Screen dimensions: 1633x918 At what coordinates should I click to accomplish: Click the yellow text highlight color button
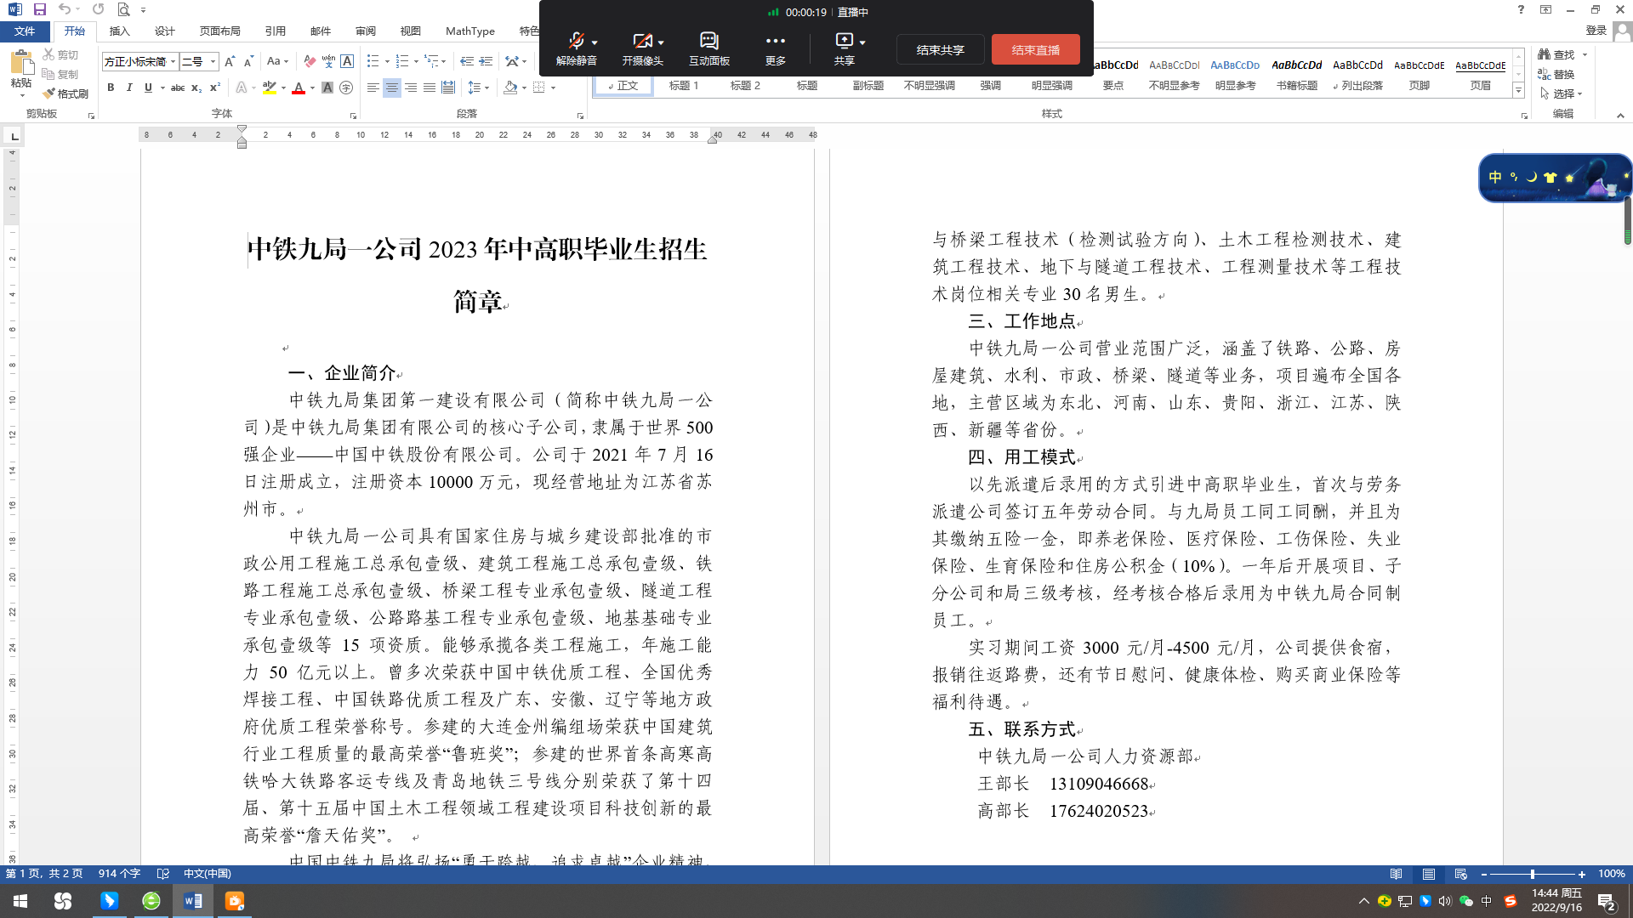pos(270,88)
